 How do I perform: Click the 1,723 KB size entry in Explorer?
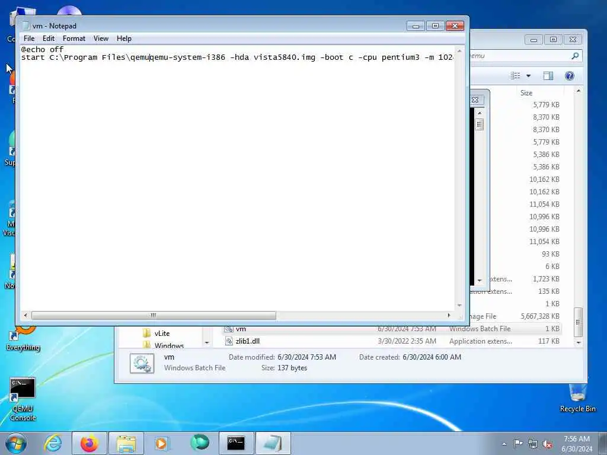(x=546, y=279)
